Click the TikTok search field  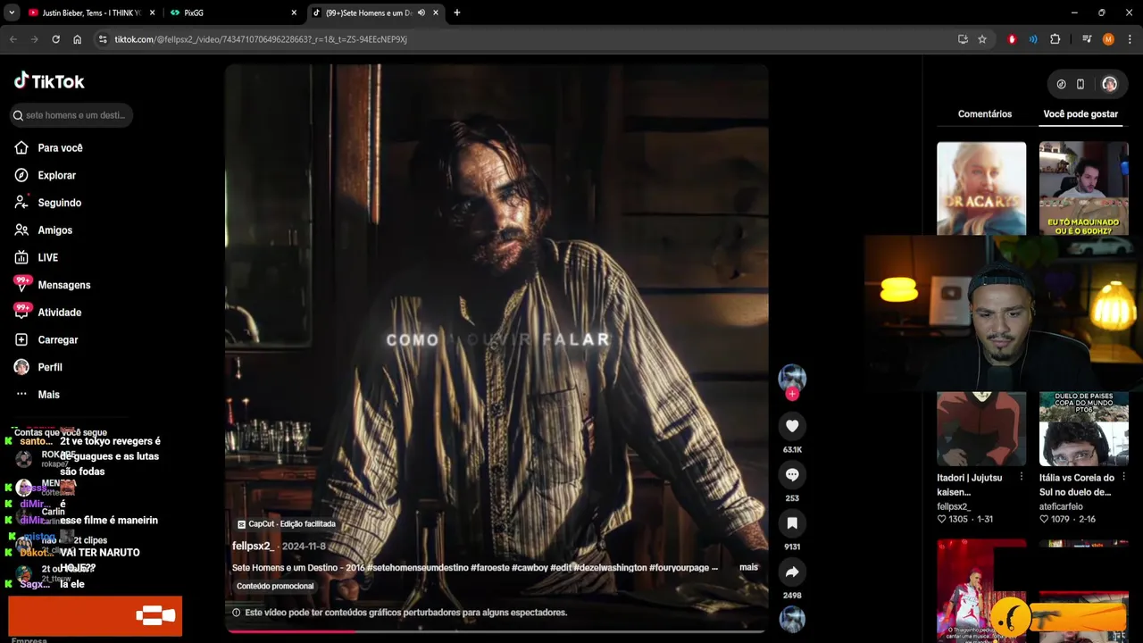point(71,115)
